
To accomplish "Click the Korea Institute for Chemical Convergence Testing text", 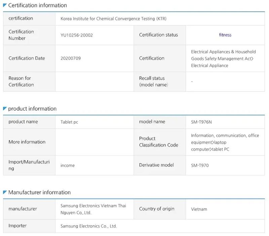I will click(113, 19).
